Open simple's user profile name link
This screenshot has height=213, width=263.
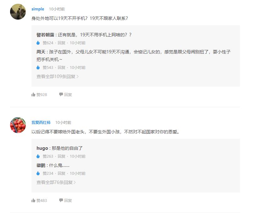click(x=38, y=9)
